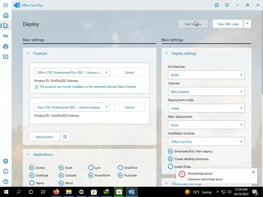
Task: Open Microsoft Store from the taskbar
Action: pos(94,192)
